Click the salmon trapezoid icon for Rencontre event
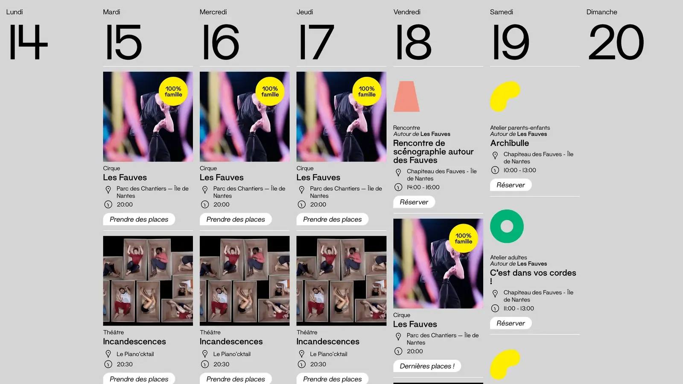Viewport: 683px width, 384px height. [406, 96]
